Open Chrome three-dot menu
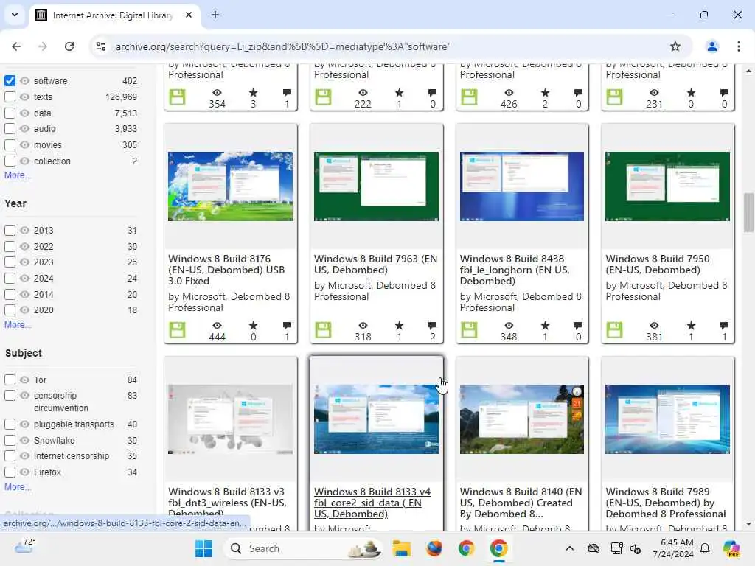 pyautogui.click(x=738, y=46)
